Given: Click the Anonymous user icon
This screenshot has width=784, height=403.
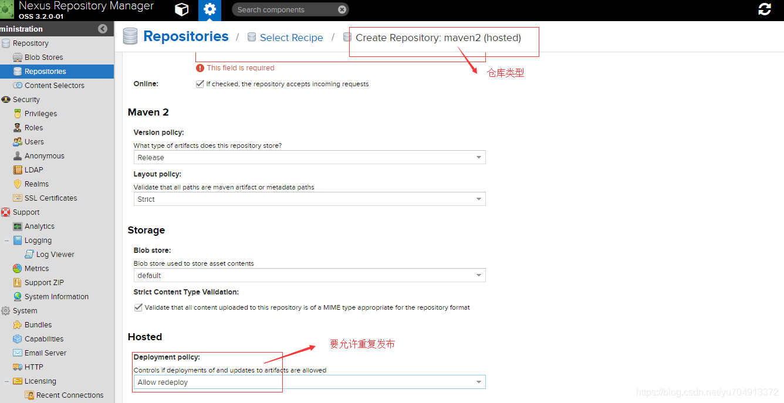Looking at the screenshot, I should tap(18, 156).
